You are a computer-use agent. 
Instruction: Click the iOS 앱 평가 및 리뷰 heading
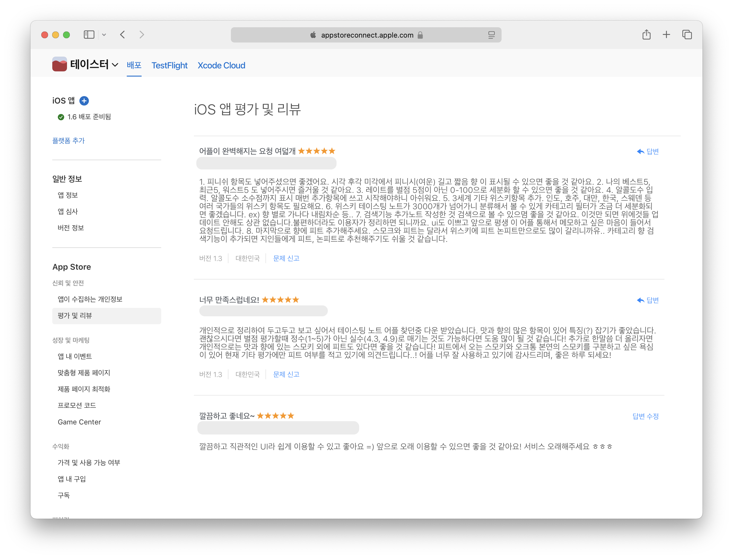(x=248, y=109)
